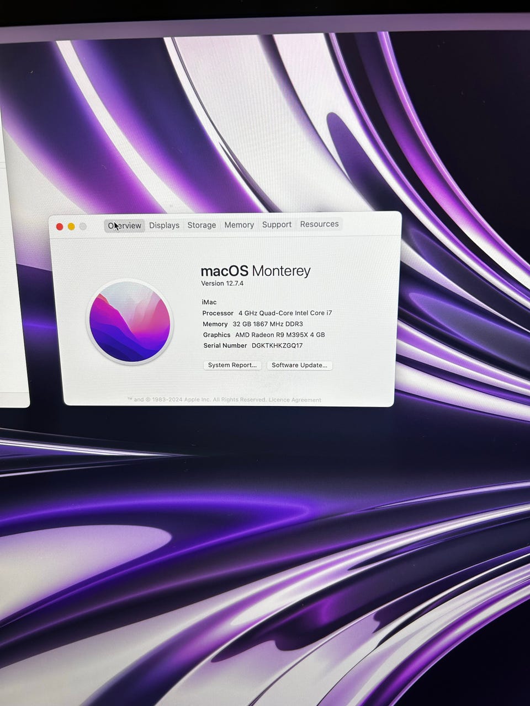Click the macOS Monterey title
The width and height of the screenshot is (530, 706).
[256, 271]
